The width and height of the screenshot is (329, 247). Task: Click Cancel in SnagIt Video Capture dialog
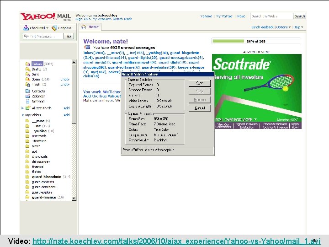tap(200, 108)
